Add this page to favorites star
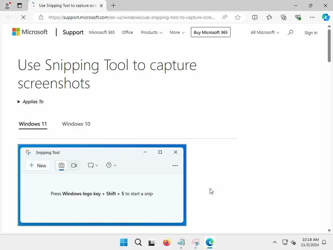The width and height of the screenshot is (333, 250). [x=238, y=17]
